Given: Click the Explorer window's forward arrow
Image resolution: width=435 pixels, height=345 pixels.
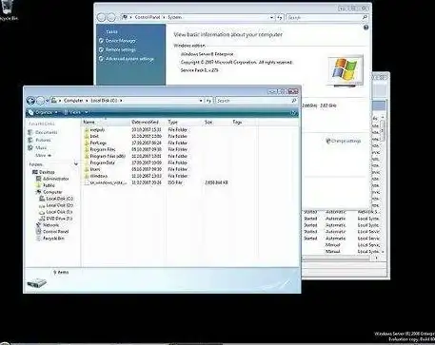Looking at the screenshot, I should tap(40, 101).
